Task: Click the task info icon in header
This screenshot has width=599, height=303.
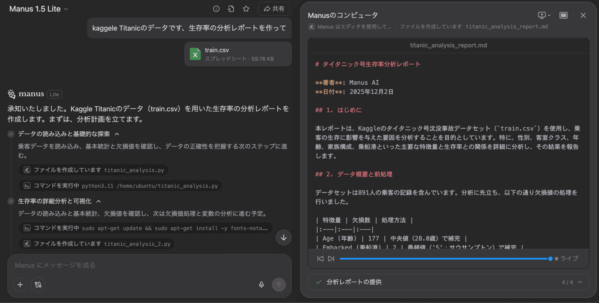Action: coord(216,9)
